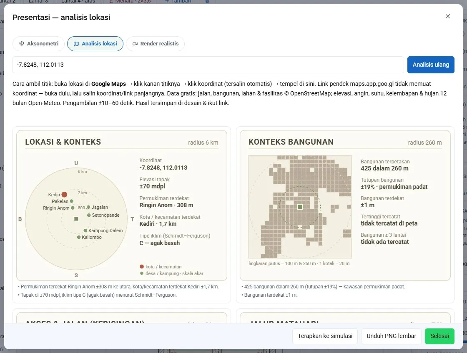The width and height of the screenshot is (467, 353).
Task: Click the green dot next to Ringin Anom
Action: tap(73, 208)
